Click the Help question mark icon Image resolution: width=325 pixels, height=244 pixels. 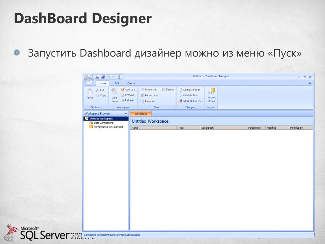(310, 83)
